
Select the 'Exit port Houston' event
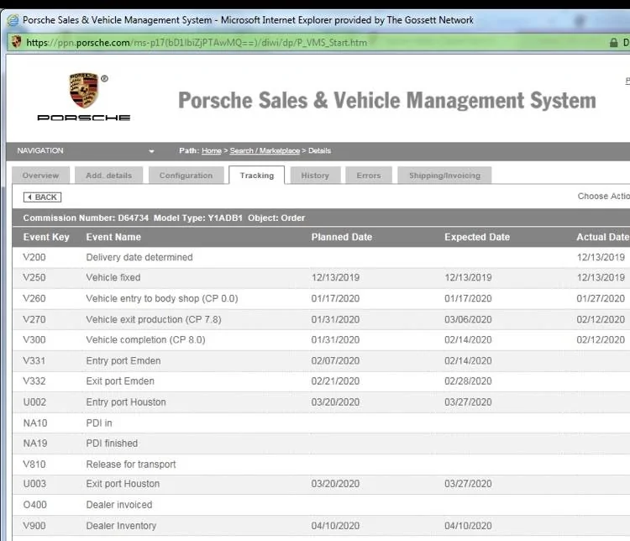[x=123, y=484]
